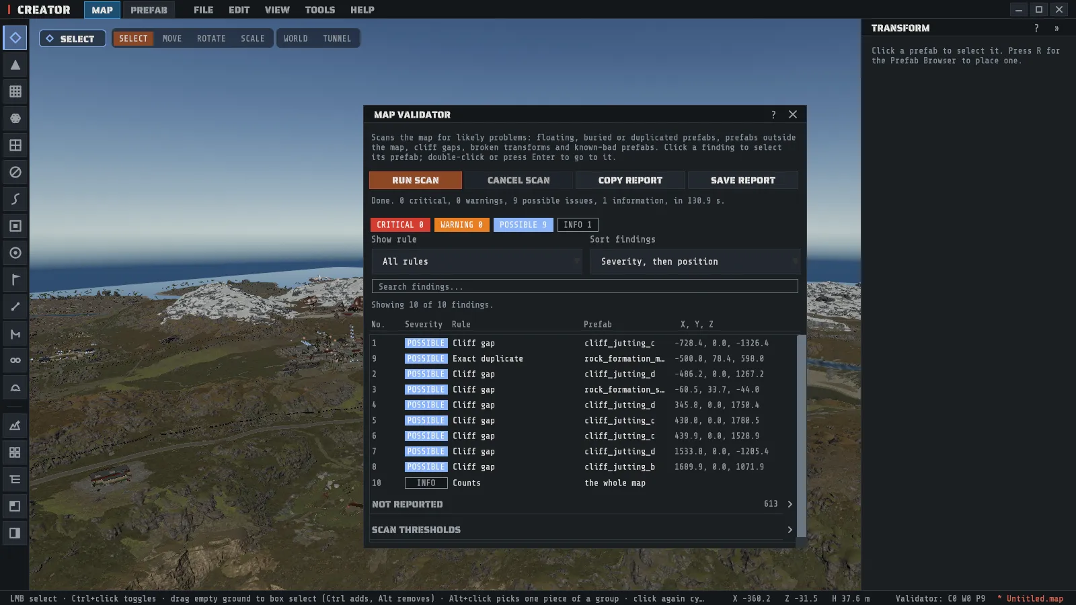Toggle the CRITICAL 0 severity filter
Image resolution: width=1076 pixels, height=605 pixels.
400,225
